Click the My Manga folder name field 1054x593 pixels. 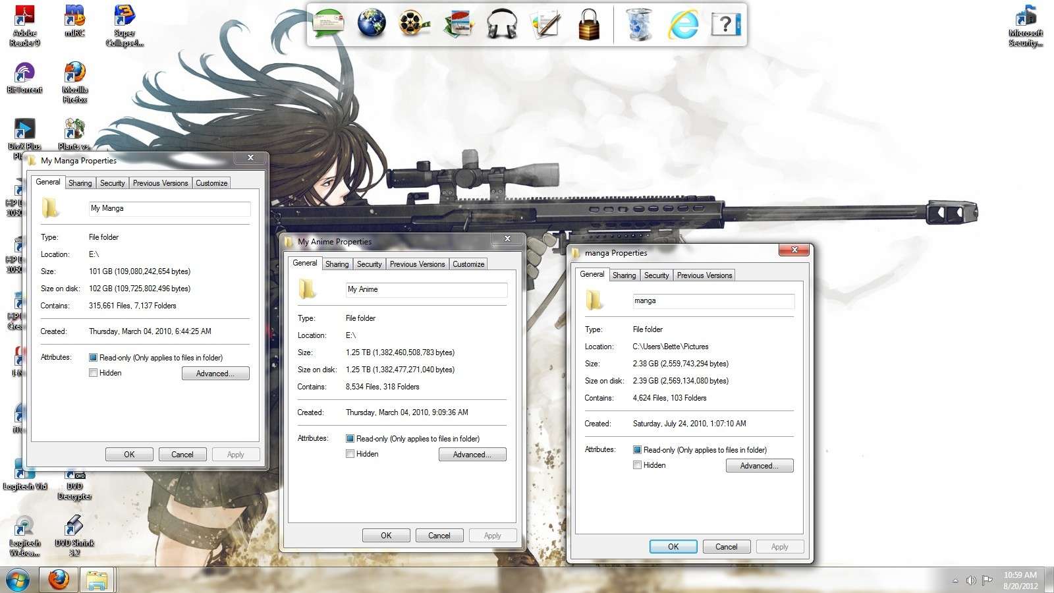click(x=169, y=208)
